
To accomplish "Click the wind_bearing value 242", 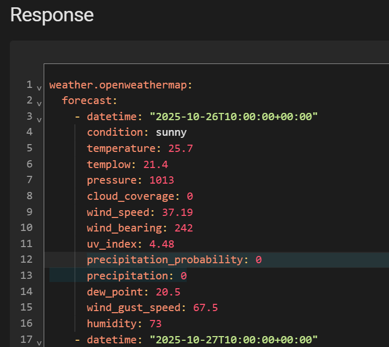I will tap(184, 228).
